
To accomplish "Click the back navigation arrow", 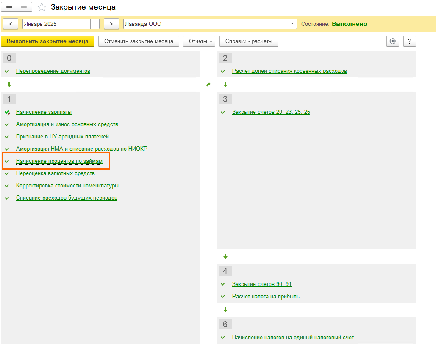I will 9,7.
